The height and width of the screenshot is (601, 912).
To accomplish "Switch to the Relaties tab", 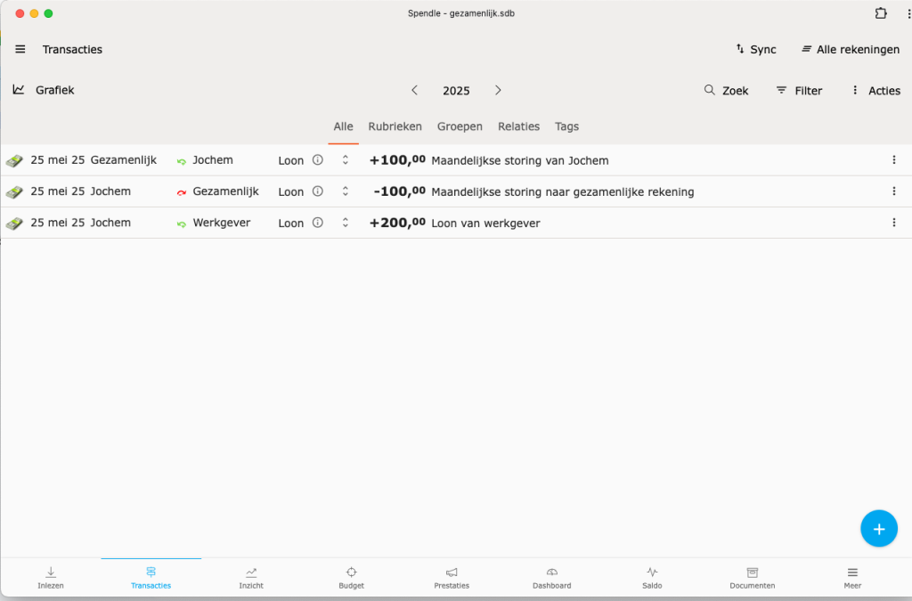I will click(518, 126).
